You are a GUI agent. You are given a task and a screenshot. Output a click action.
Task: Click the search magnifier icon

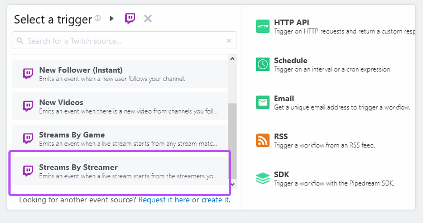pos(20,41)
